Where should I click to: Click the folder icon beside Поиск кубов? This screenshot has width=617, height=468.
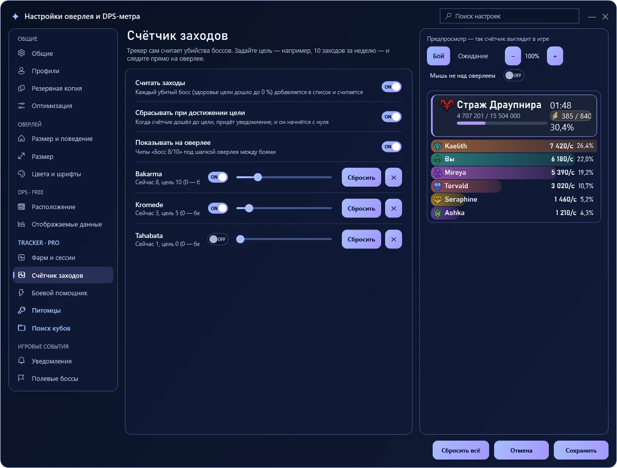pos(21,328)
